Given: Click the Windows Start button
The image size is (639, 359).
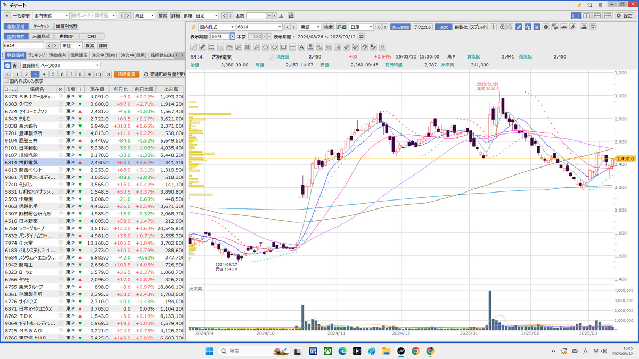Looking at the screenshot, I should click(209, 351).
